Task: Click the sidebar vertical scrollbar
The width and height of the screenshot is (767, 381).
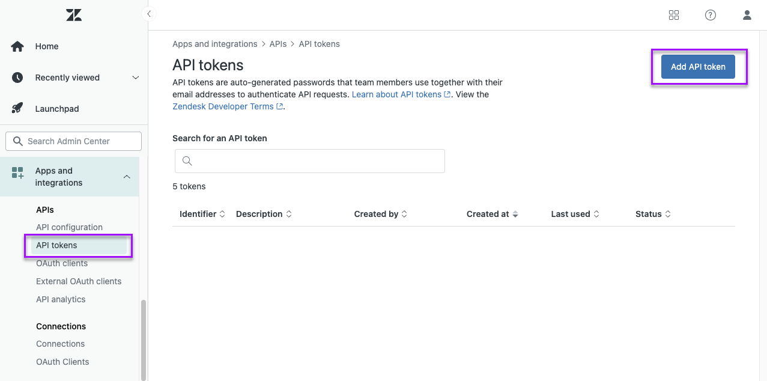Action: pyautogui.click(x=143, y=340)
